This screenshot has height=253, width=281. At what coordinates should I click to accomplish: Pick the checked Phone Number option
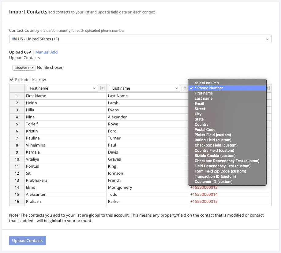210,88
